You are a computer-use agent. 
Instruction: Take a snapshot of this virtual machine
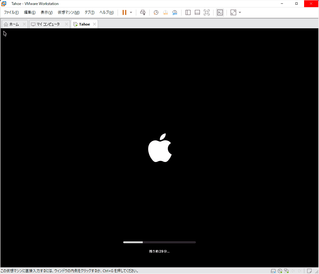coord(156,12)
